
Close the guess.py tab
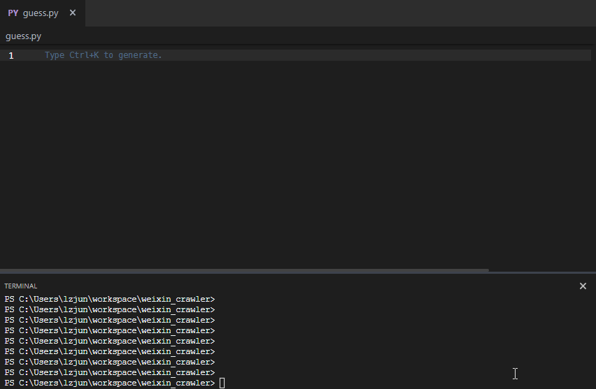(73, 13)
